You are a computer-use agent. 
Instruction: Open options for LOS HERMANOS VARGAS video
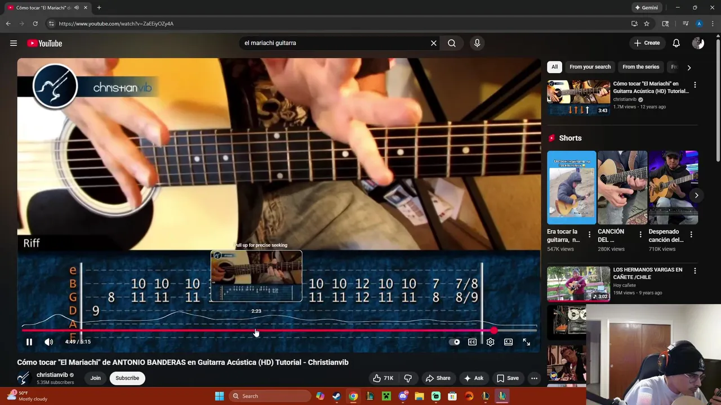pyautogui.click(x=695, y=271)
